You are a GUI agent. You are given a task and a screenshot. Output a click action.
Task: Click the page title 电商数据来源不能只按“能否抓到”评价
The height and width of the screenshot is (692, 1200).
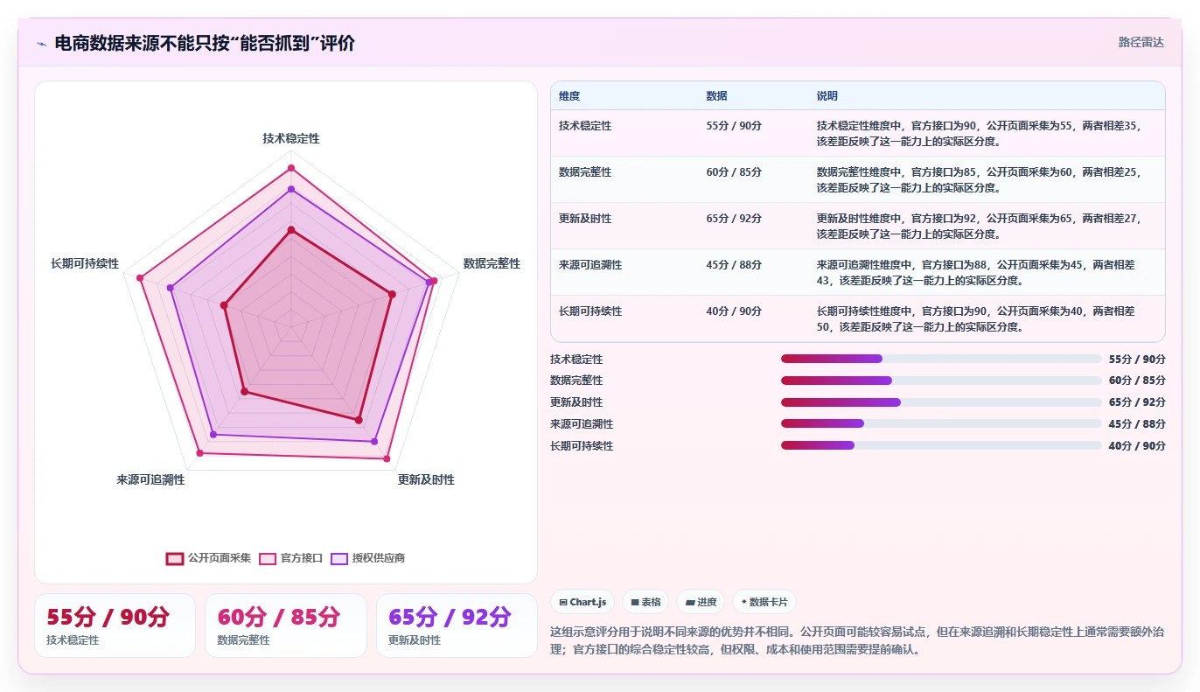click(205, 43)
